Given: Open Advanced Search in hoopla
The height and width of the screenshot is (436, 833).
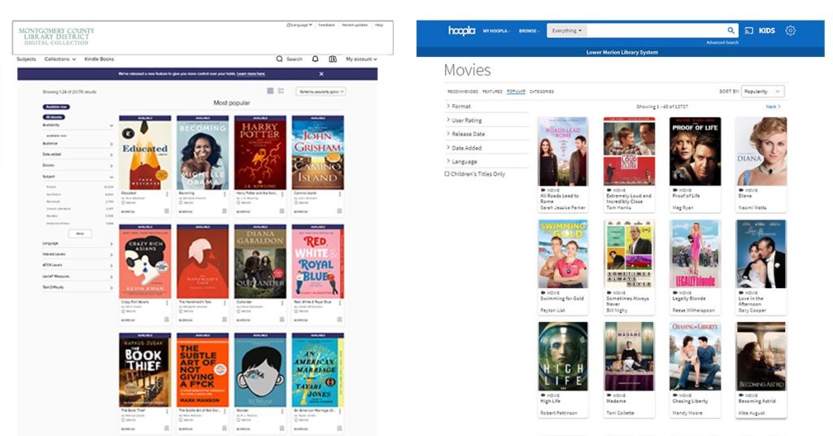Looking at the screenshot, I should pos(722,42).
